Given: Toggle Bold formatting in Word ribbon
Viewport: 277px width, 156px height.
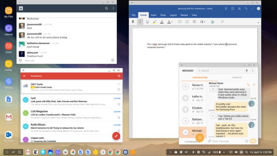Looking at the screenshot, I should click(x=133, y=22).
